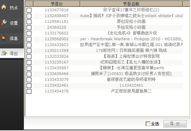Select checkbox next to ID 24360228

click(29, 28)
